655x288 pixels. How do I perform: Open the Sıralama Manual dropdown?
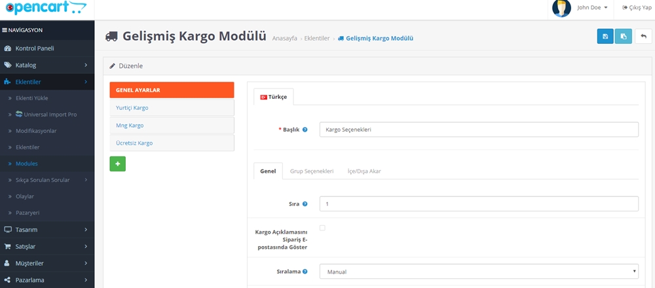(479, 271)
